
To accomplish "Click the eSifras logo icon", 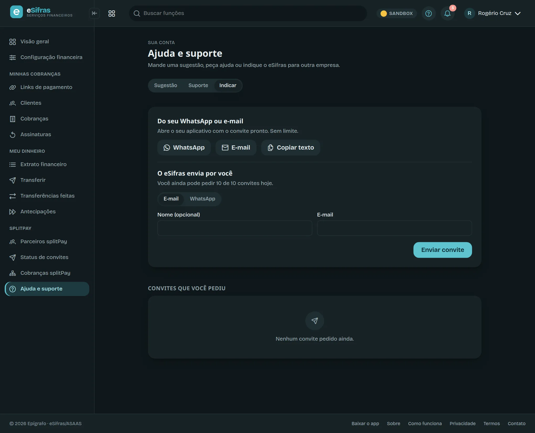I will tap(16, 12).
